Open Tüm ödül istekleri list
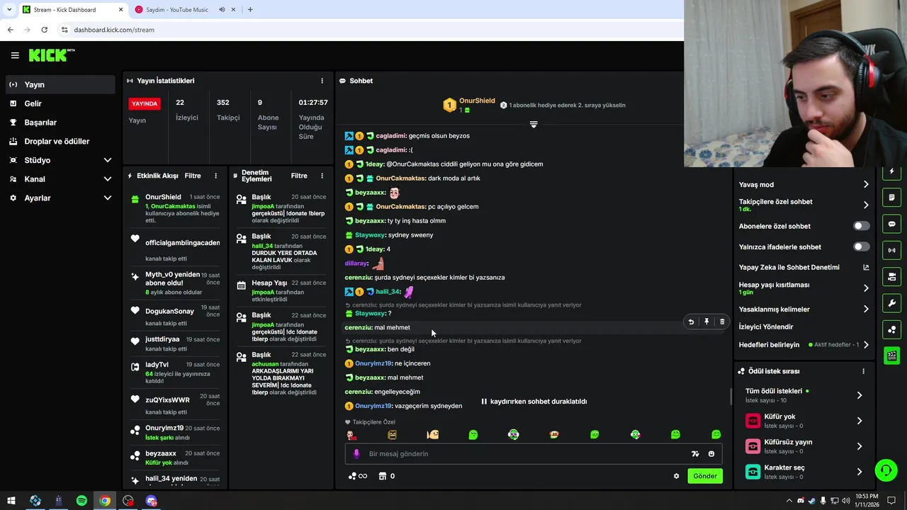Viewport: 907px width, 510px height. point(804,395)
